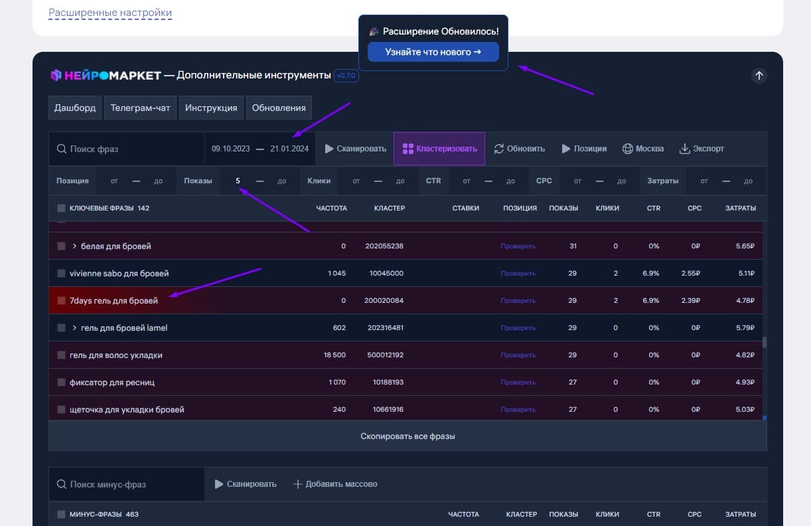Expand the гель для бровей lamel row
This screenshot has height=526, width=811.
click(74, 328)
